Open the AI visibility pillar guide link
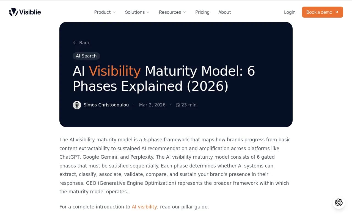This screenshot has height=220, width=352. point(144,207)
